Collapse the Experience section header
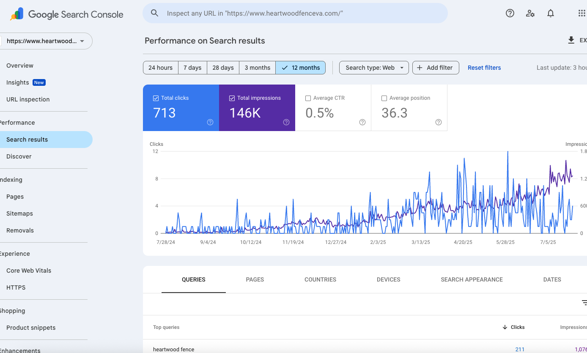This screenshot has height=353, width=587. click(x=15, y=254)
